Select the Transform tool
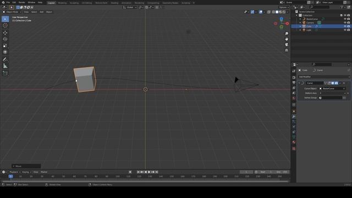 point(5,52)
